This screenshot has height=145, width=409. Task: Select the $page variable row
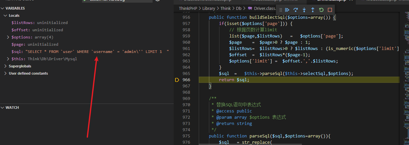[87, 44]
